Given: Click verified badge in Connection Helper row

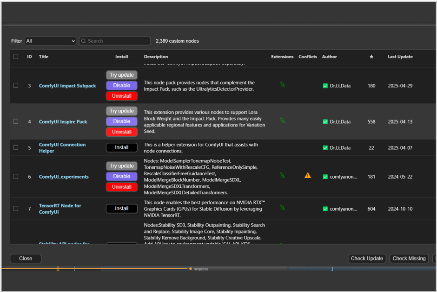Looking at the screenshot, I should 325,148.
